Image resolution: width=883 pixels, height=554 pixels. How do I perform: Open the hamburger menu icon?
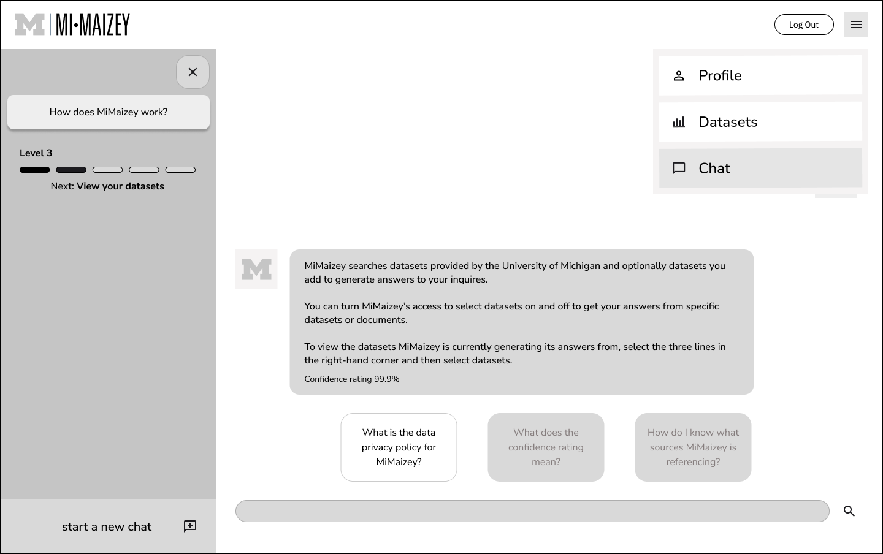pyautogui.click(x=856, y=25)
